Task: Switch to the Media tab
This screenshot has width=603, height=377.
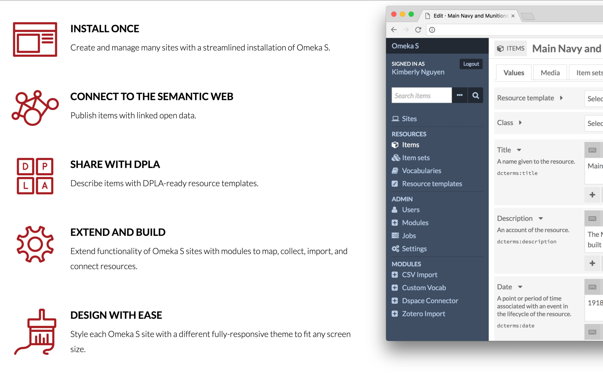Action: point(550,73)
